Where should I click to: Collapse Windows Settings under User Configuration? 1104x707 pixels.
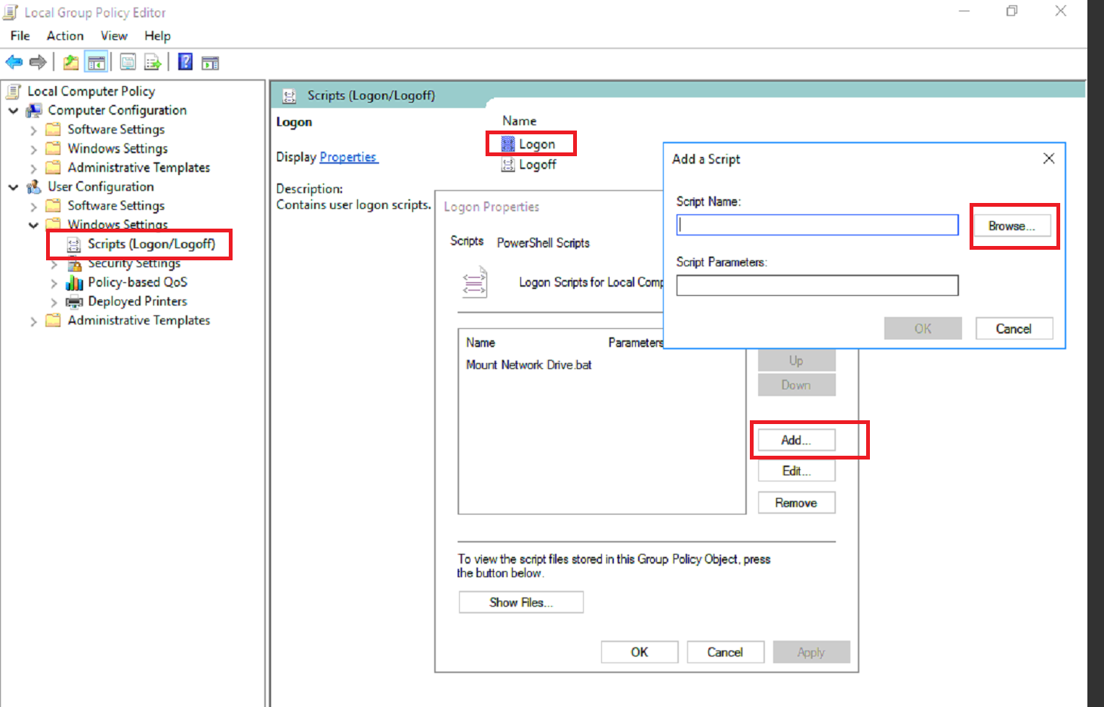(x=33, y=225)
